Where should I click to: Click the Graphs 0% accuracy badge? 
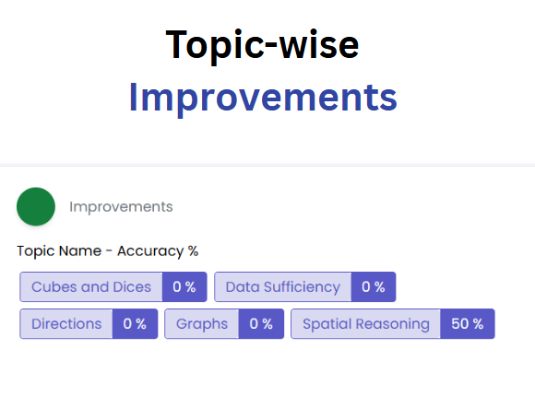coord(261,323)
